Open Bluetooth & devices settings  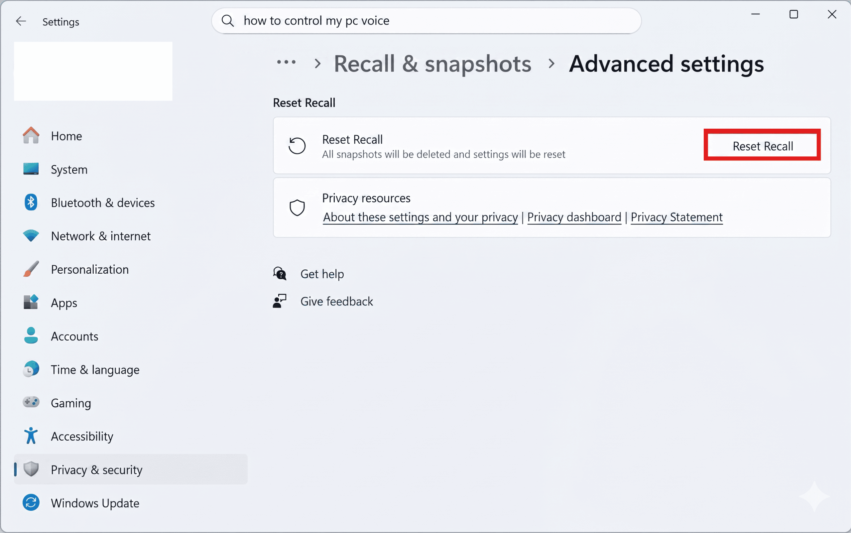point(102,202)
